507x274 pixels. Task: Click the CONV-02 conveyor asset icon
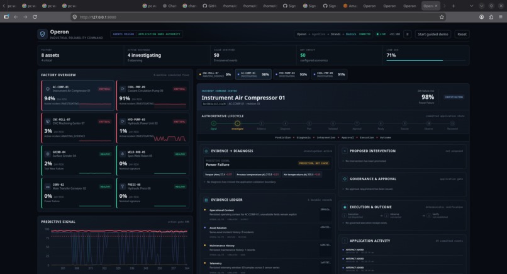[48, 186]
